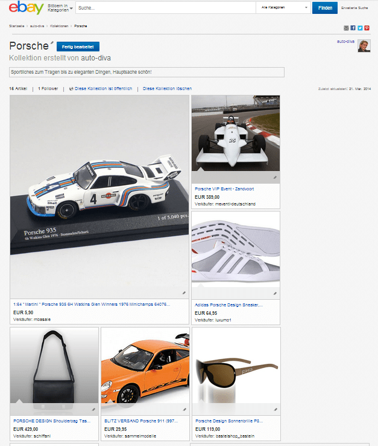Click the 16 Artikel count
The height and width of the screenshot is (446, 378).
click(18, 88)
